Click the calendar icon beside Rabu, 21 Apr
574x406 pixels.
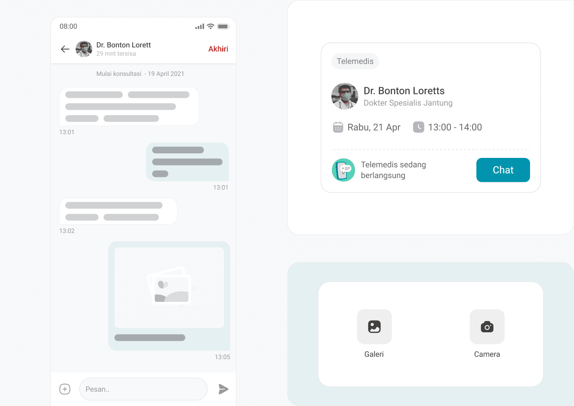pos(338,127)
